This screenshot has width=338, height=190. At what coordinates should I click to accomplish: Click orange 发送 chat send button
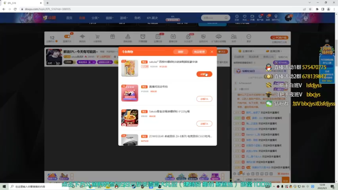tap(286, 181)
